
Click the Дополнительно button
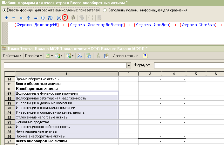click(x=126, y=56)
